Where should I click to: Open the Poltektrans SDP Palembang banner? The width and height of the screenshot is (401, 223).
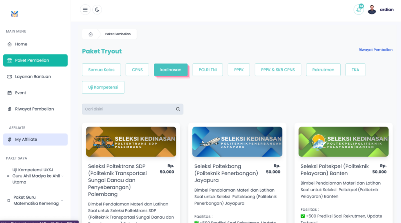point(131,141)
